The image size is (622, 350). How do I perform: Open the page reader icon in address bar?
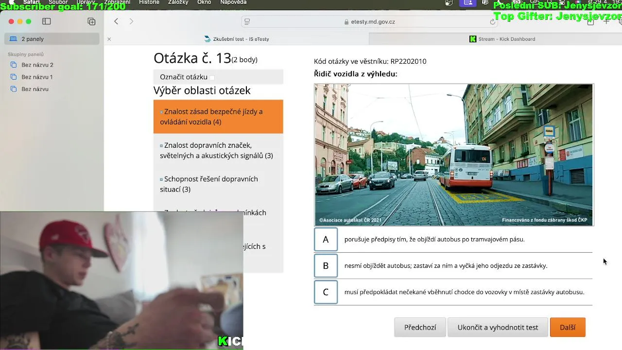click(x=247, y=21)
